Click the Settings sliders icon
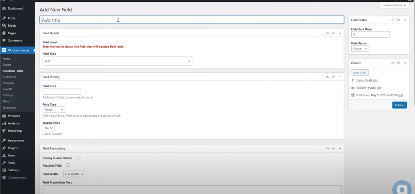Image resolution: width=415 pixels, height=194 pixels. (4, 170)
